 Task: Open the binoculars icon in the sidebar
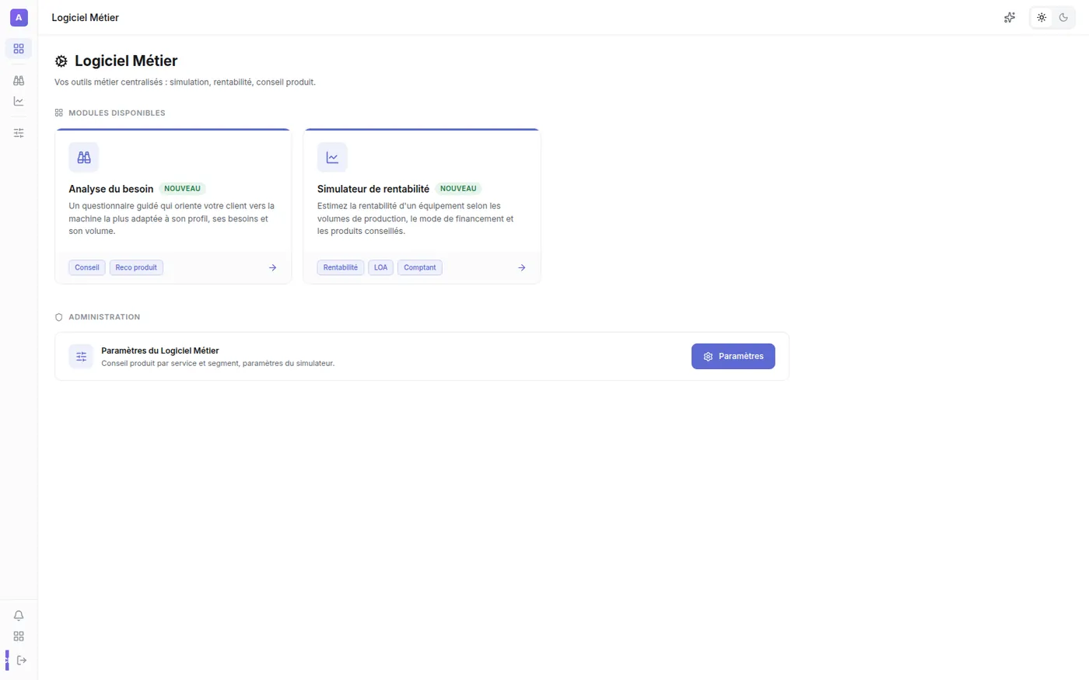click(x=19, y=80)
